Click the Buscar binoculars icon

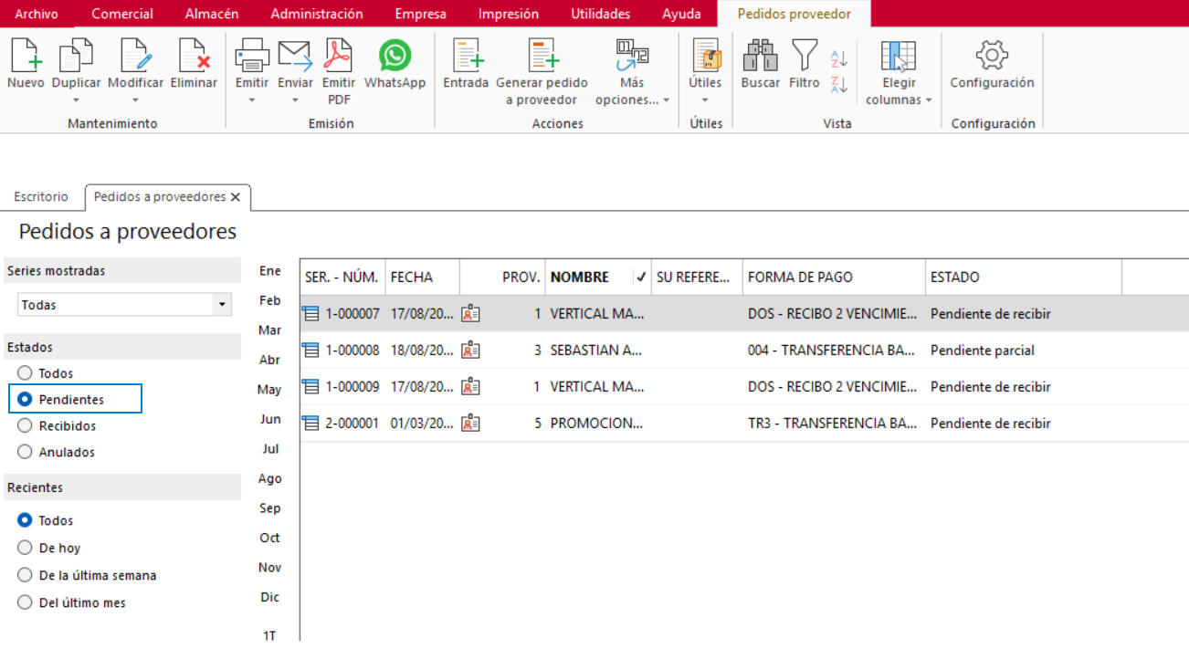pos(760,56)
